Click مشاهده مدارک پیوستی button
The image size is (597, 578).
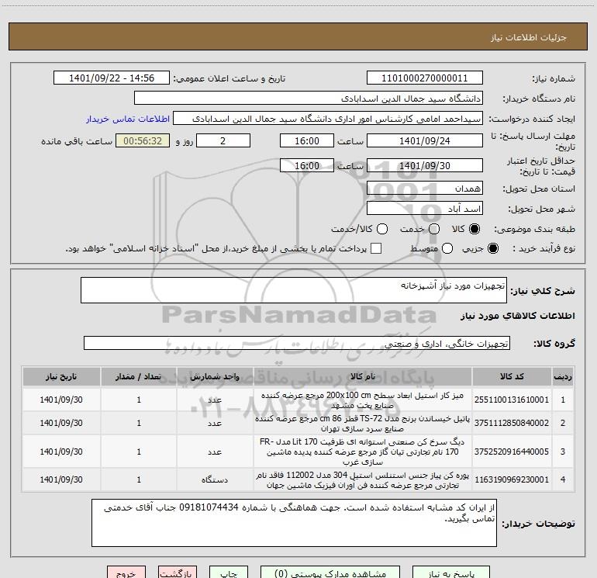[330, 573]
